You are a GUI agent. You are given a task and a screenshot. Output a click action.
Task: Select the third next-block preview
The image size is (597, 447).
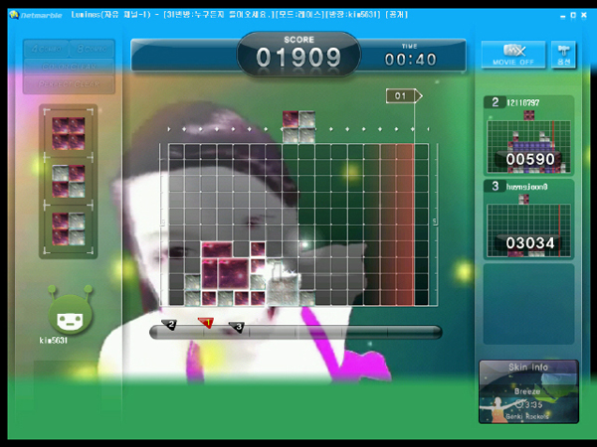click(x=69, y=226)
